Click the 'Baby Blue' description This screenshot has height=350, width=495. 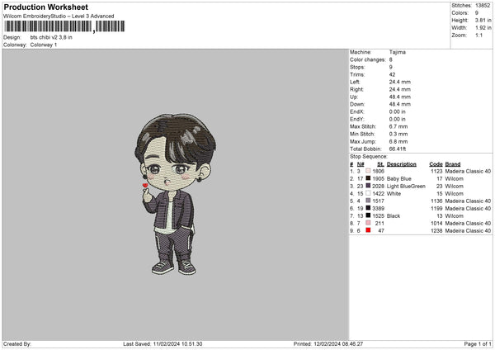pos(399,179)
